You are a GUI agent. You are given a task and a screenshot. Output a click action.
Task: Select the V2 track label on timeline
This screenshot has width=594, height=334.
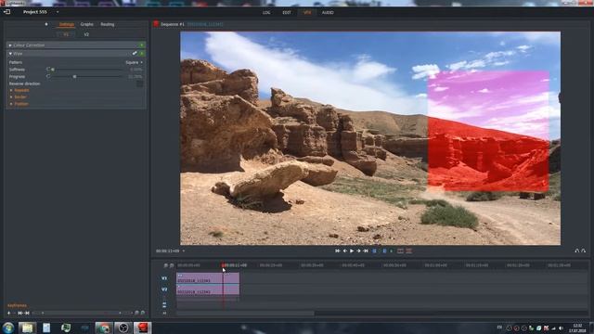[164, 289]
